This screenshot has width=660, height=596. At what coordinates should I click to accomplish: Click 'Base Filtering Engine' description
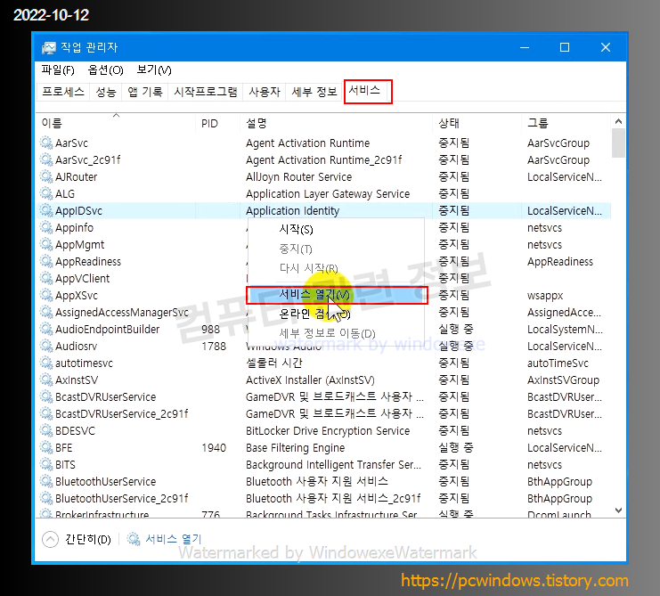pos(295,447)
